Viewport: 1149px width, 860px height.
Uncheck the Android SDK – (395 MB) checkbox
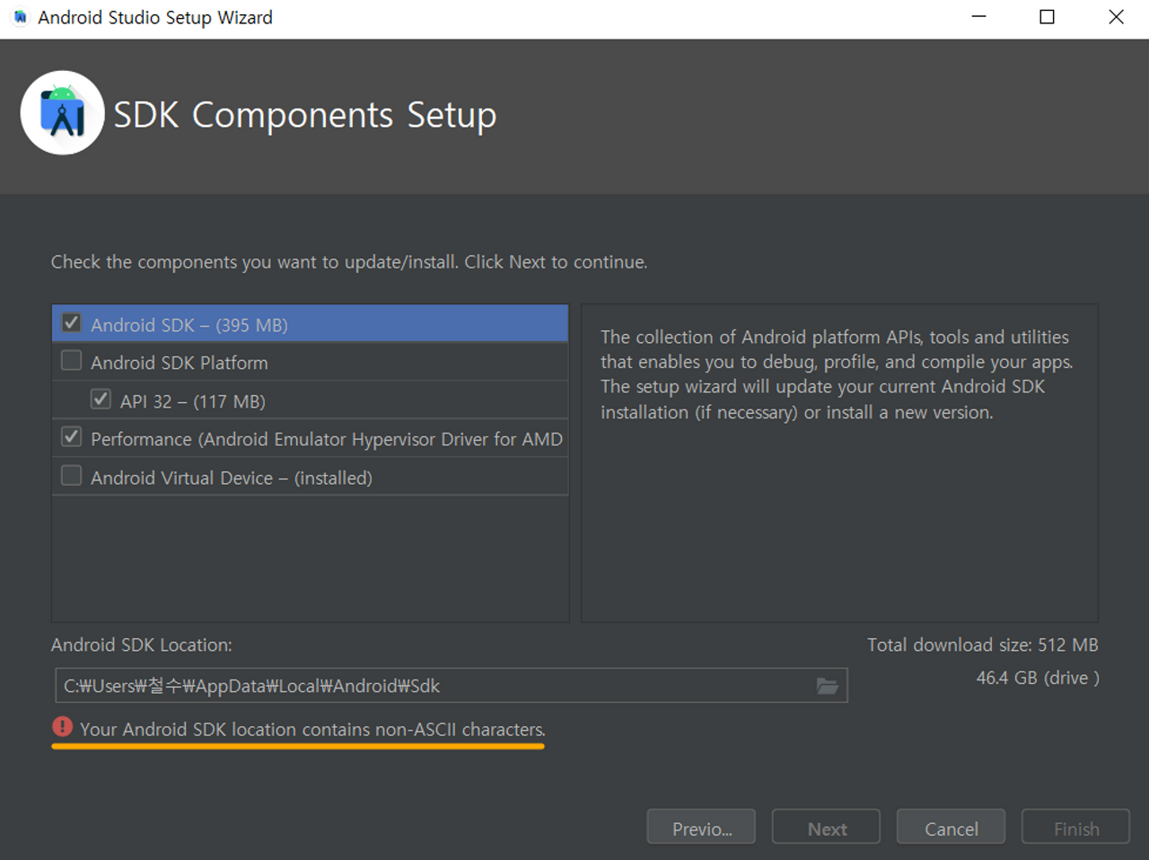coord(72,323)
